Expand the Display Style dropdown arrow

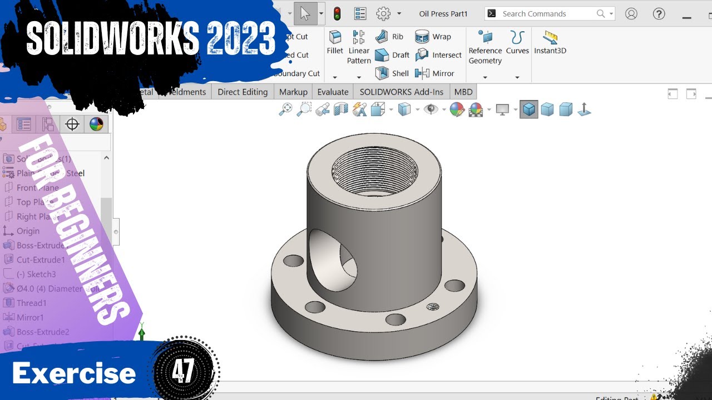417,109
